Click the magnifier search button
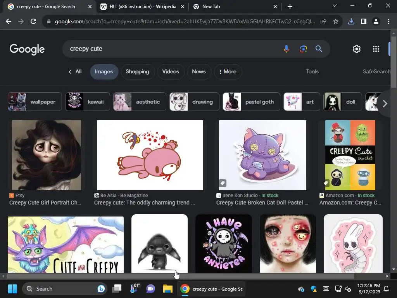This screenshot has height=298, width=397. (x=319, y=49)
